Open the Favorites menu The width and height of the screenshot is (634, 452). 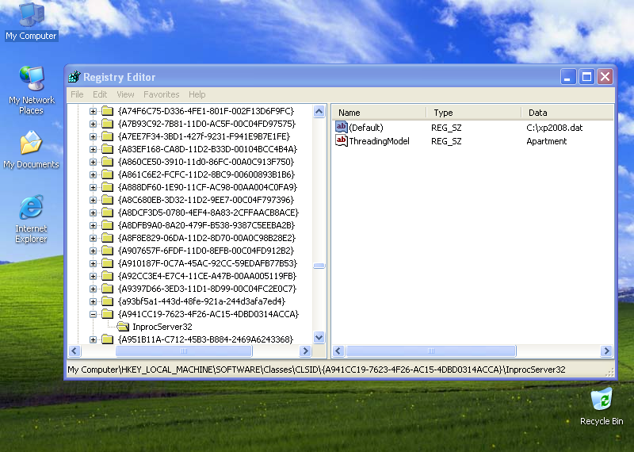tap(162, 94)
